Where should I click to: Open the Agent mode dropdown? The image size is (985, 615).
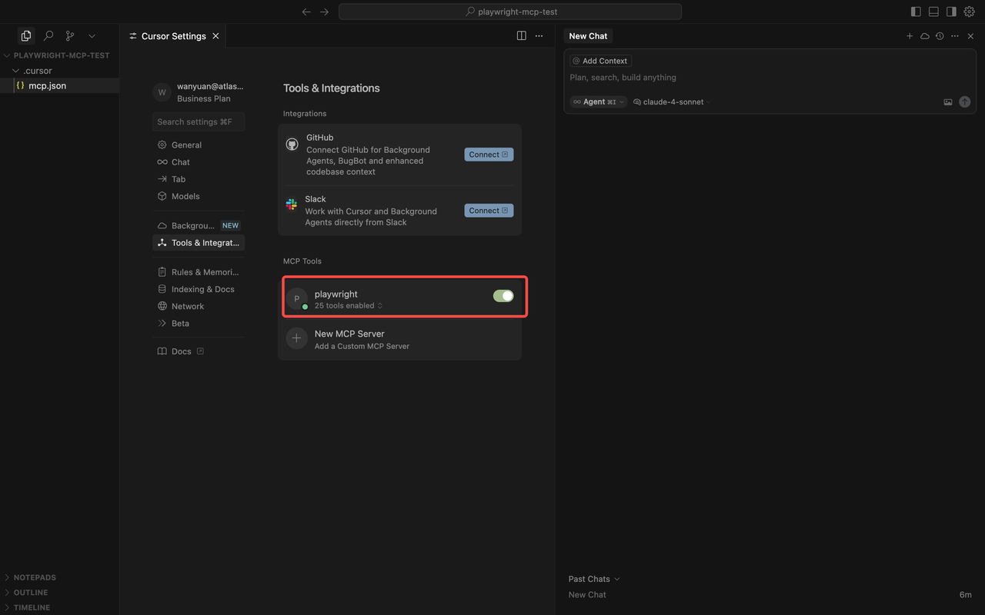pos(599,101)
